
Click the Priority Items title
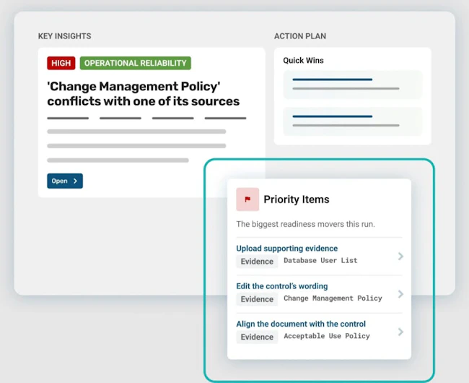click(297, 199)
